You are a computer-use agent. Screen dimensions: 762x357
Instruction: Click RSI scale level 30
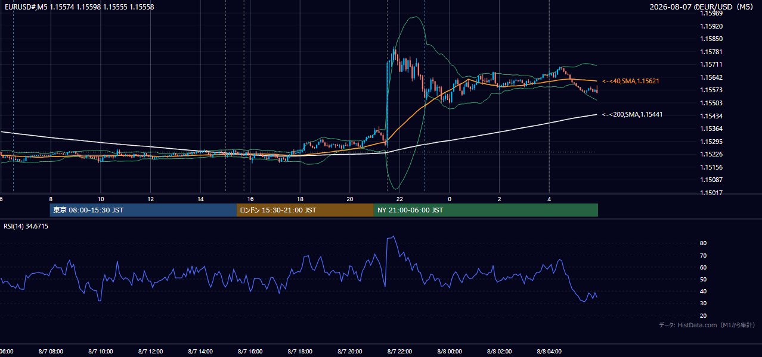[x=704, y=303]
